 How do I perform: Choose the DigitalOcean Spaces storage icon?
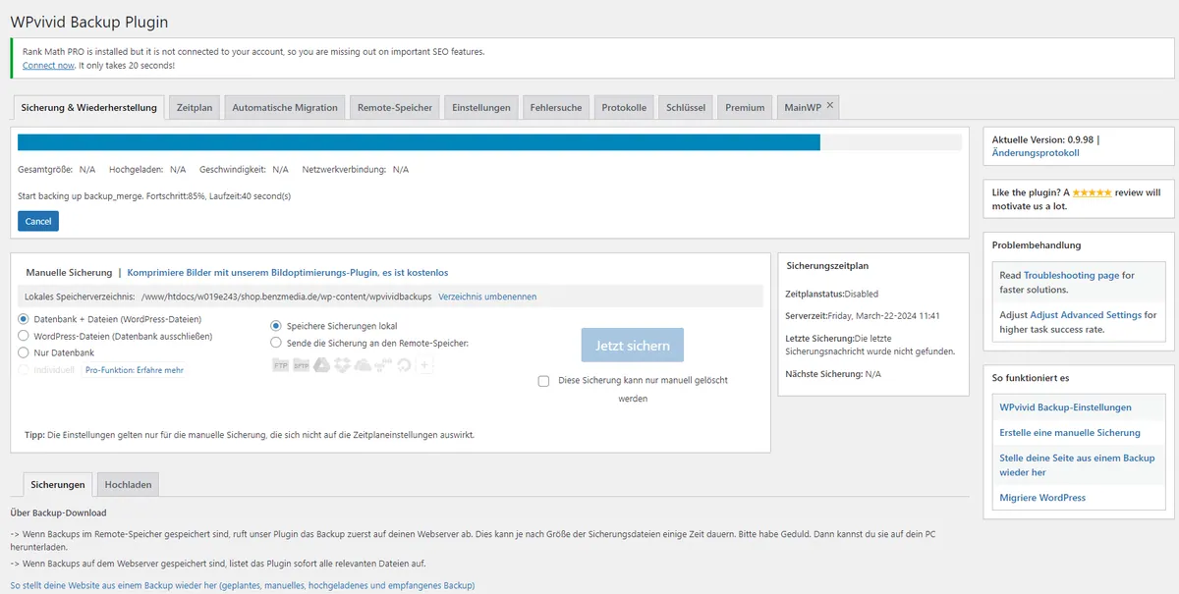click(x=404, y=365)
